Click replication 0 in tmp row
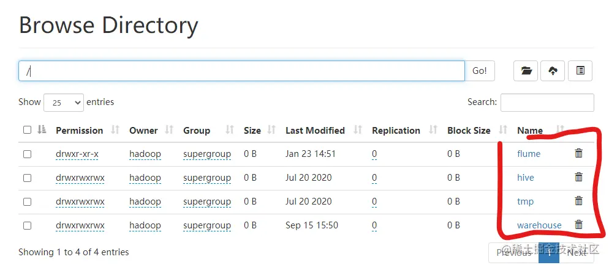The height and width of the screenshot is (265, 609). [374, 201]
